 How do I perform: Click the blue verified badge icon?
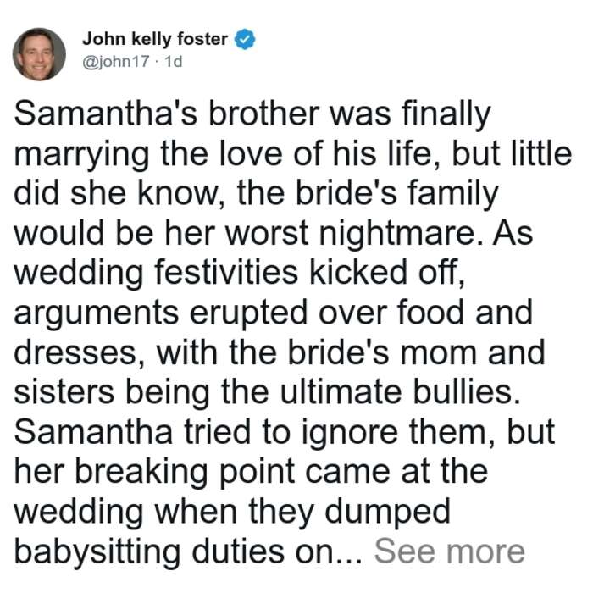click(245, 39)
